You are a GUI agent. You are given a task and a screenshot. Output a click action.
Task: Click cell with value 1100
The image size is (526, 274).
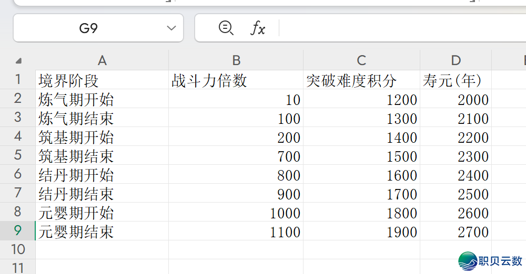pos(236,231)
